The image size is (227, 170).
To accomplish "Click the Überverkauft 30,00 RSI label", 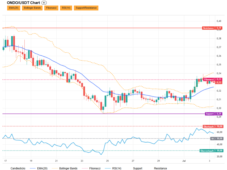I will pyautogui.click(x=212, y=151).
